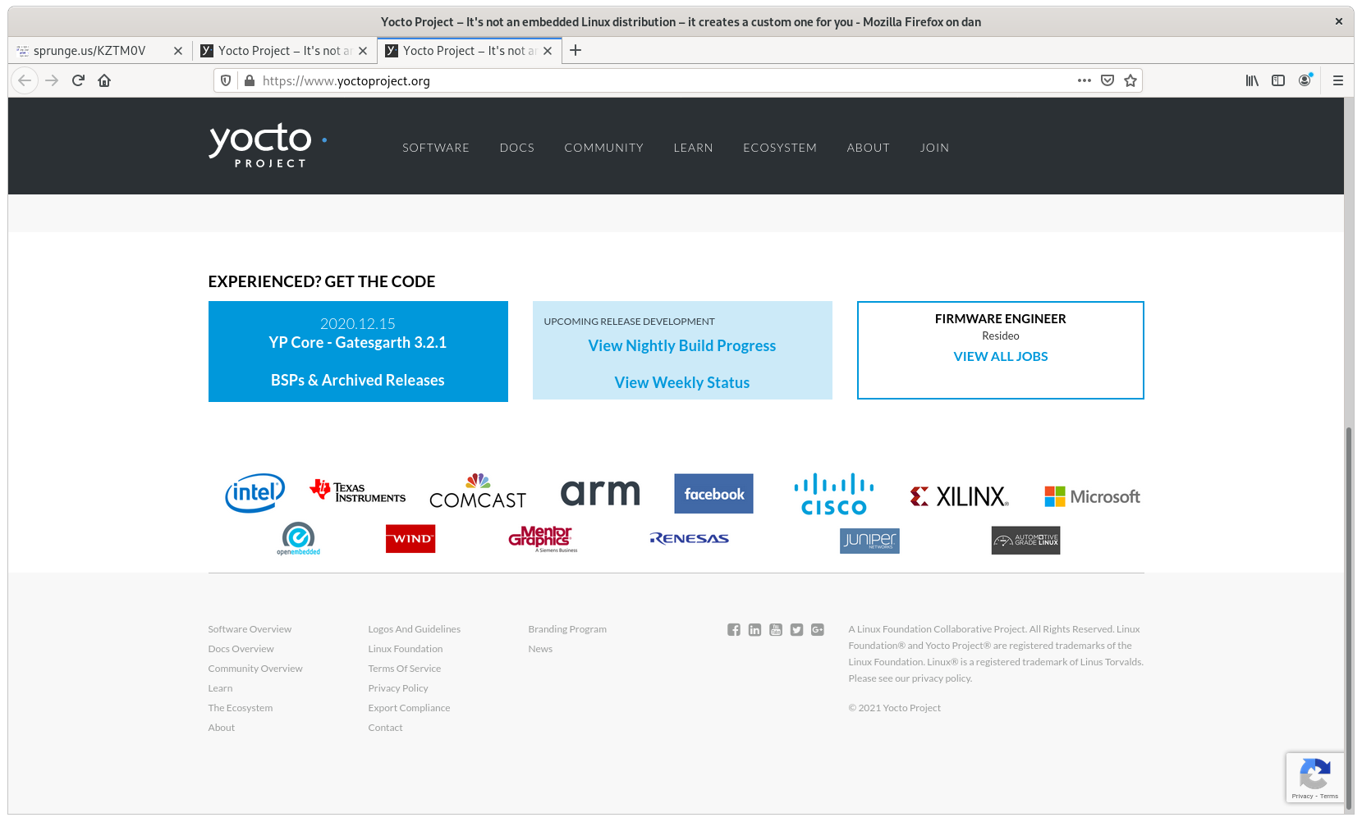The height and width of the screenshot is (822, 1362).
Task: Click the reCAPTCHA badge
Action: point(1315,777)
